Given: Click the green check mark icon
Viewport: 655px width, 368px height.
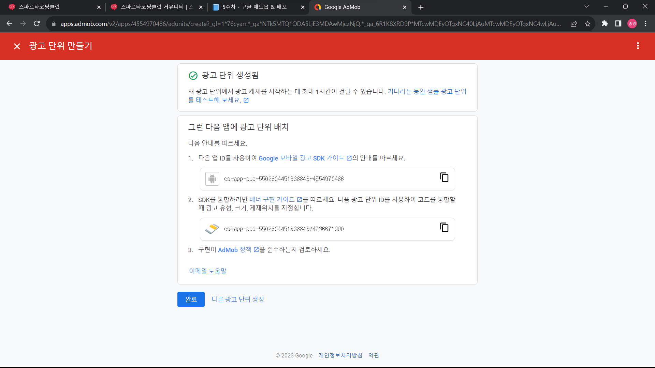Looking at the screenshot, I should [193, 76].
